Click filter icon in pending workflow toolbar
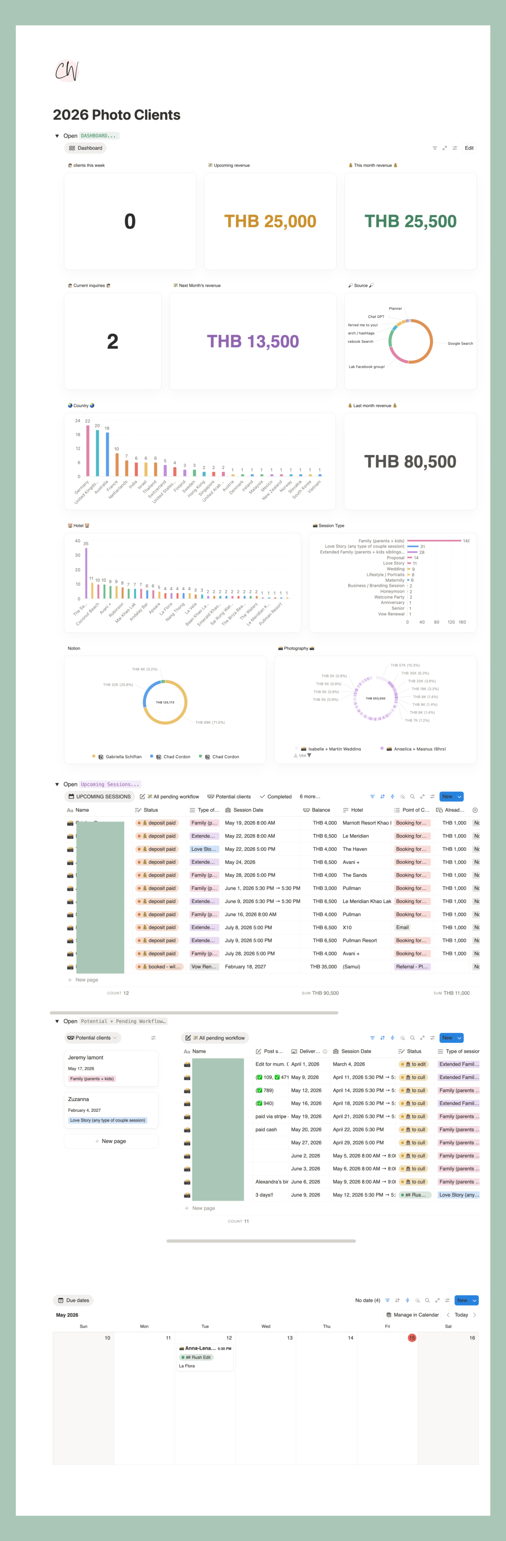 point(372,1038)
